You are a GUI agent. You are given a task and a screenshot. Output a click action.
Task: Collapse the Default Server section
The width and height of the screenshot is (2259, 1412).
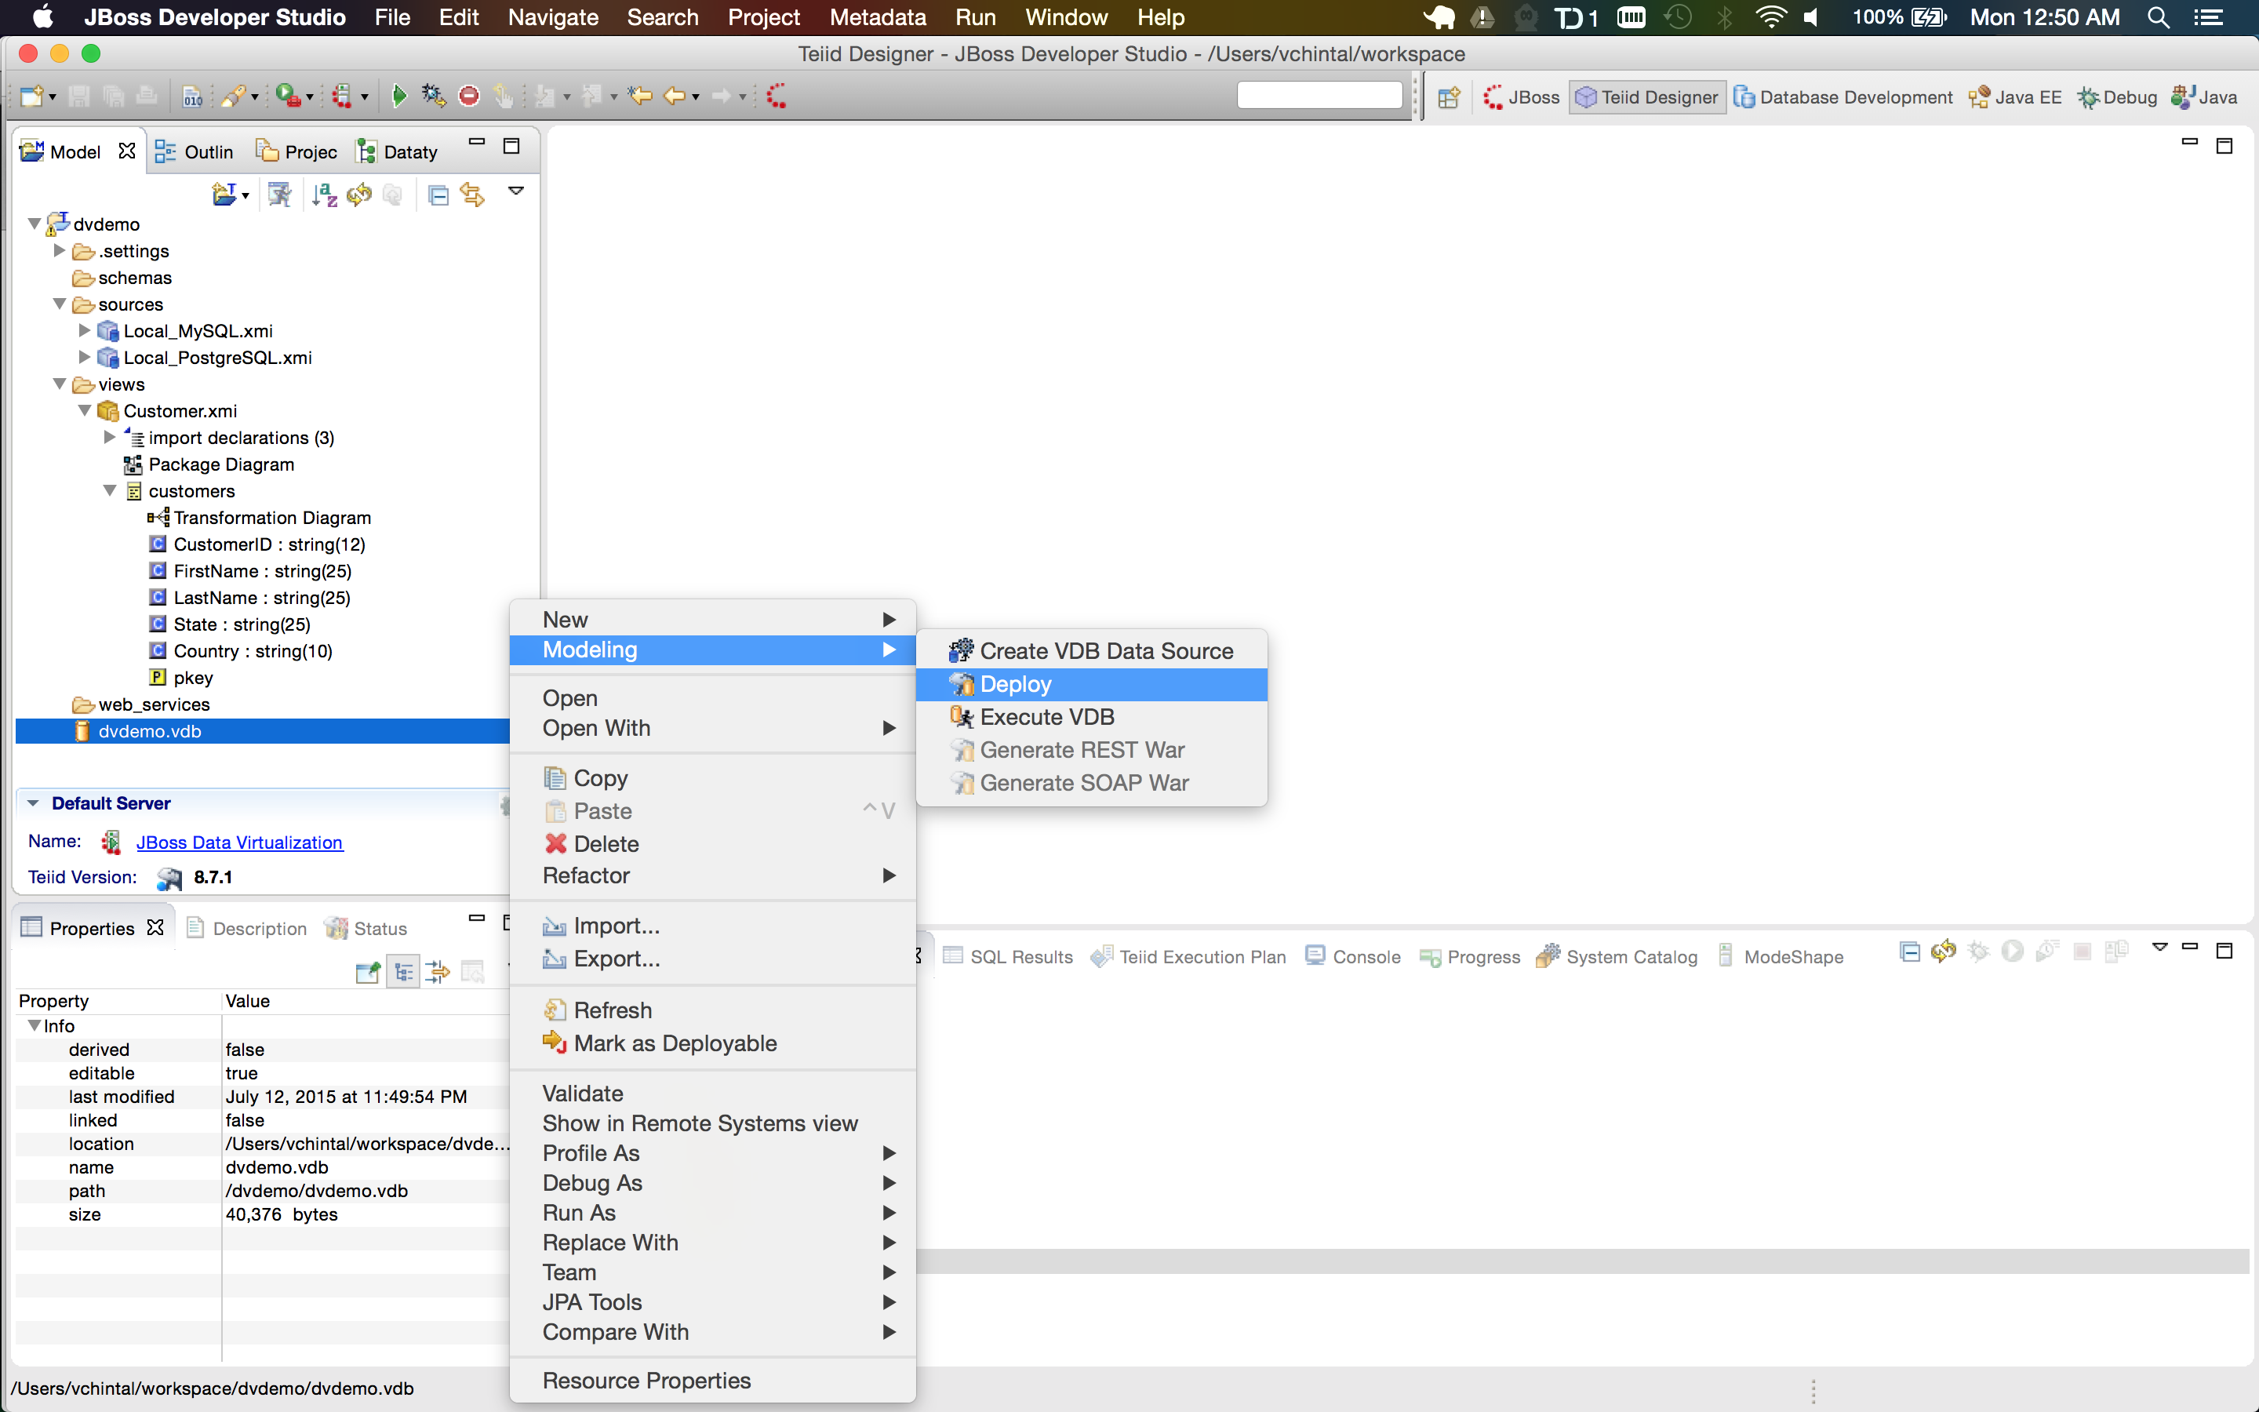point(34,803)
